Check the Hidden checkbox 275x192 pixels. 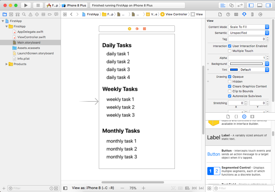[230, 81]
